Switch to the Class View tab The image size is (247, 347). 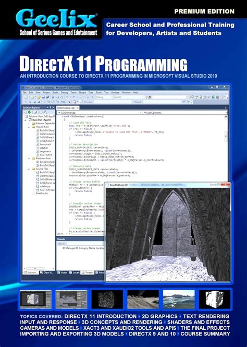coord(46,272)
